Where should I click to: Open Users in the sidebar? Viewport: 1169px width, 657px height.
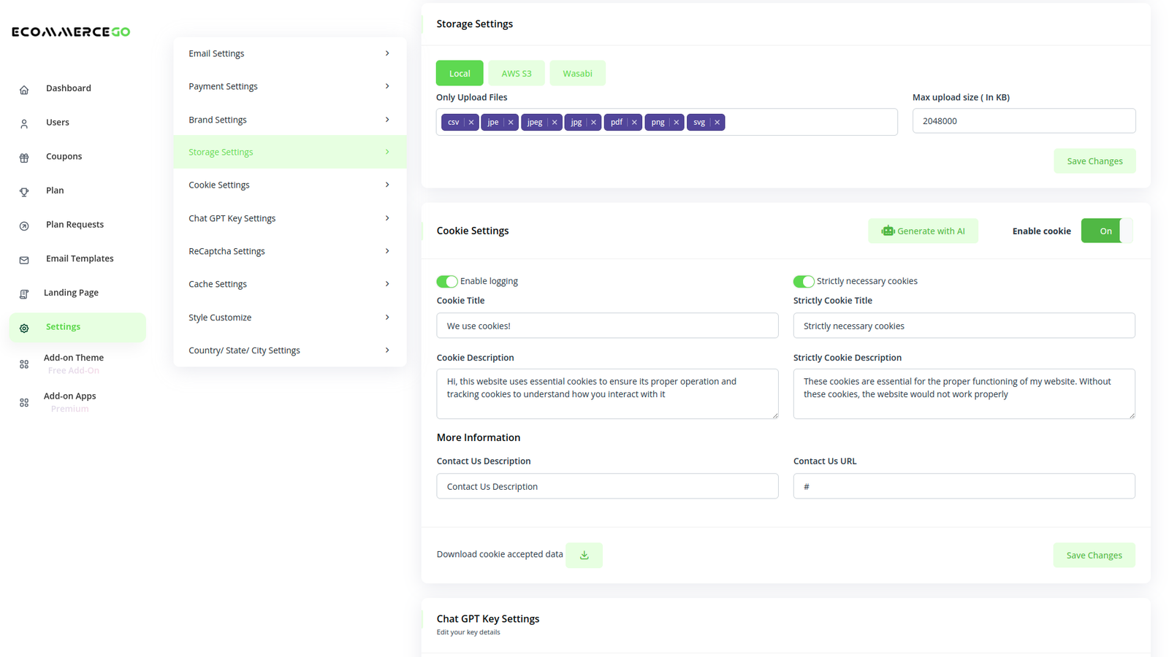tap(58, 123)
